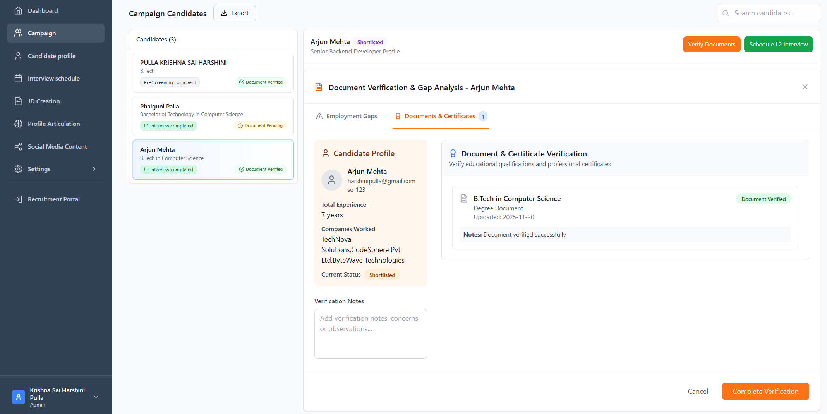The image size is (827, 414).
Task: Click the 'se-123' candidate ID text
Action: (356, 190)
